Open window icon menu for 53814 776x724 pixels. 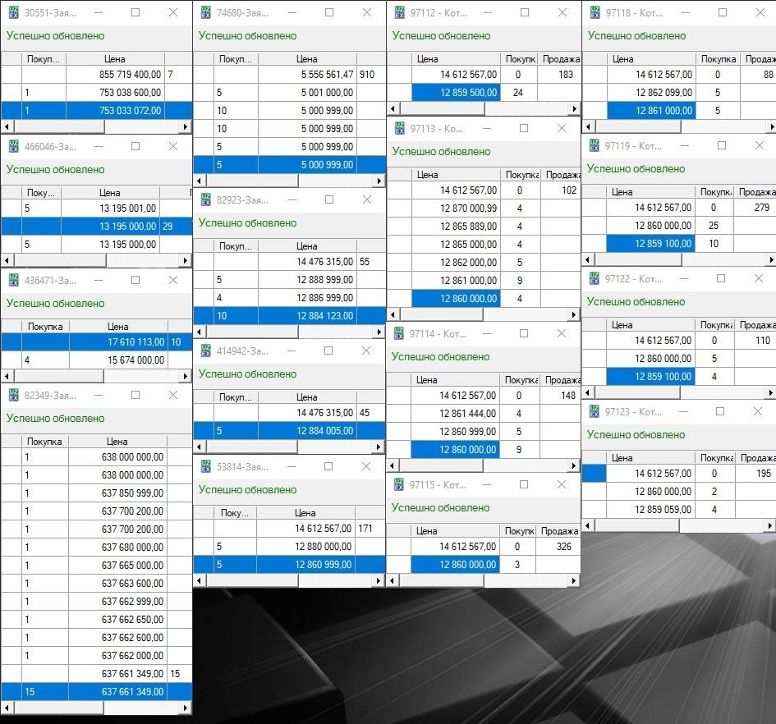click(206, 466)
